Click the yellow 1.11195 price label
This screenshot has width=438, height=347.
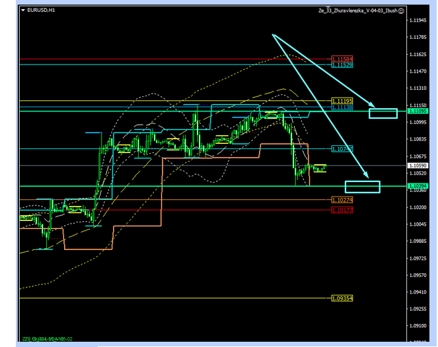[x=342, y=101]
